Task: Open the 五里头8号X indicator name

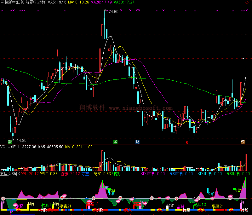Action: (10, 174)
